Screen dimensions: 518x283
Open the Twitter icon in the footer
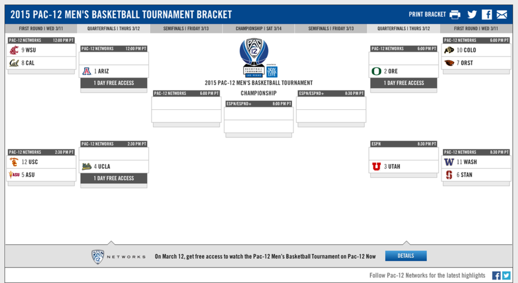[506, 276]
